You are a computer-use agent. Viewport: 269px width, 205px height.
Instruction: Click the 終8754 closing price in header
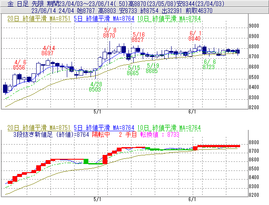click(150, 11)
